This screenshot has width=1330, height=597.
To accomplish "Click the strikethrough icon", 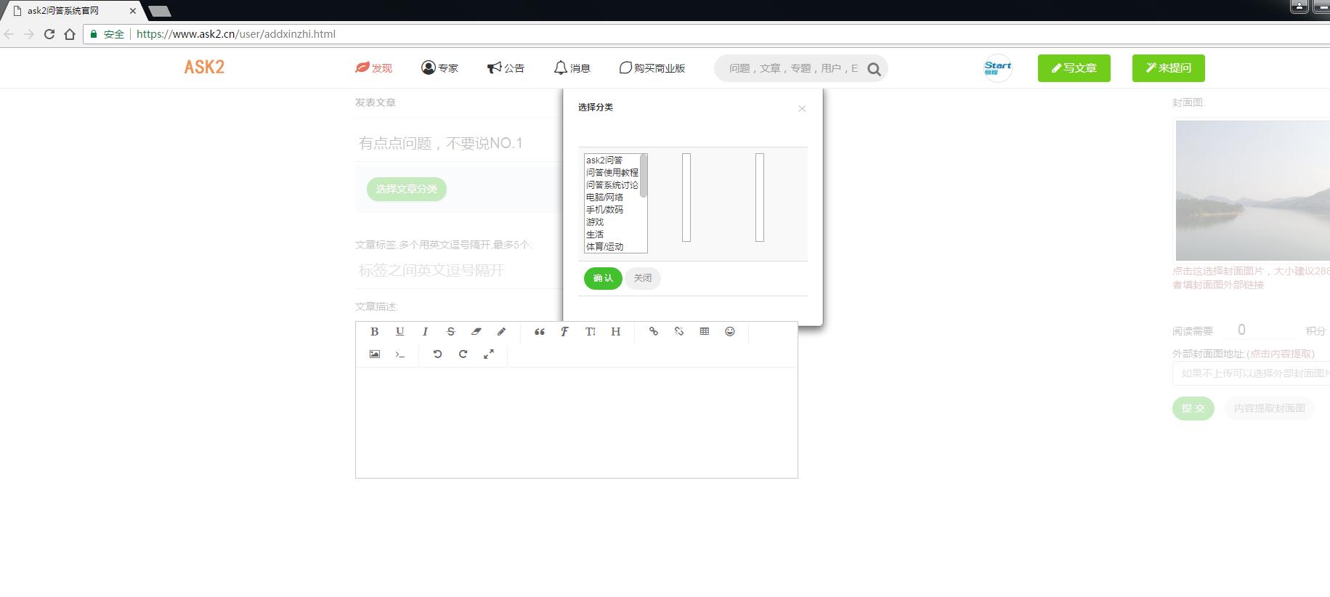I will (450, 331).
